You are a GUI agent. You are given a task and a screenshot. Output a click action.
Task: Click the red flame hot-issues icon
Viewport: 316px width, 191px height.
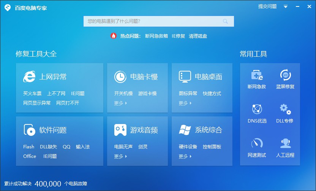(114, 36)
